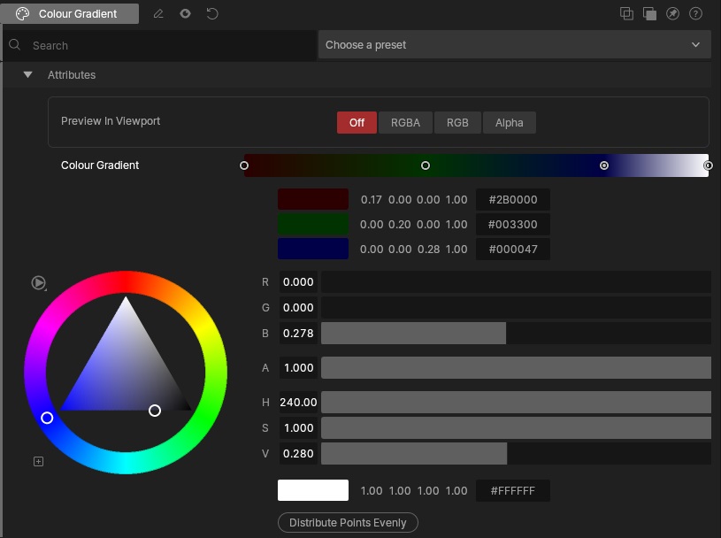
Task: Click the plus square icon below colour wheel
Action: pos(39,461)
